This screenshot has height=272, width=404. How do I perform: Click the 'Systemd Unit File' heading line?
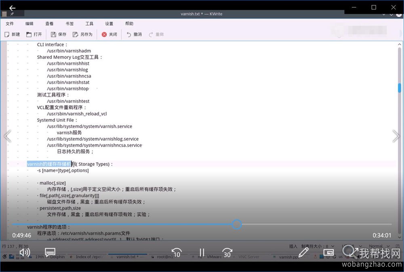(x=57, y=120)
